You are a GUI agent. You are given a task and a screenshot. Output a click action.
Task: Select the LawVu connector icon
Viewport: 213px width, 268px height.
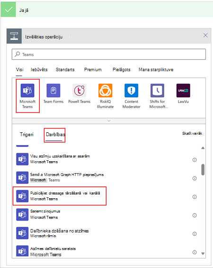point(183,91)
